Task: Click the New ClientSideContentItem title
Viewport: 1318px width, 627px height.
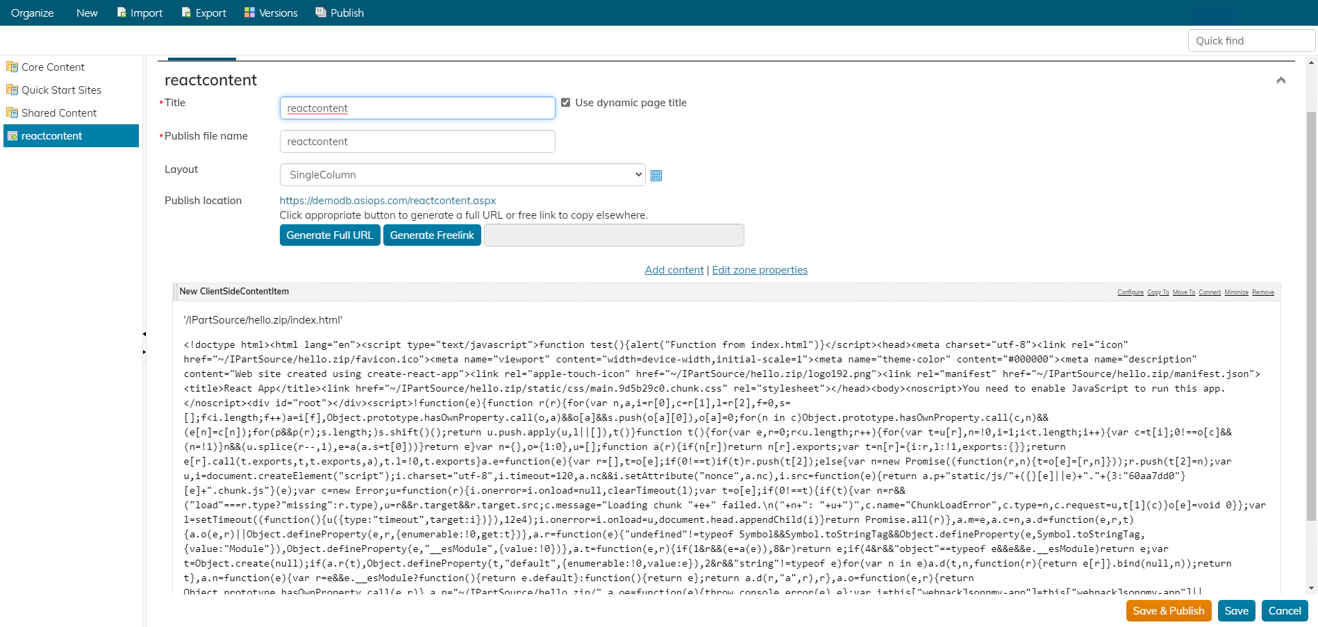Action: click(x=234, y=291)
